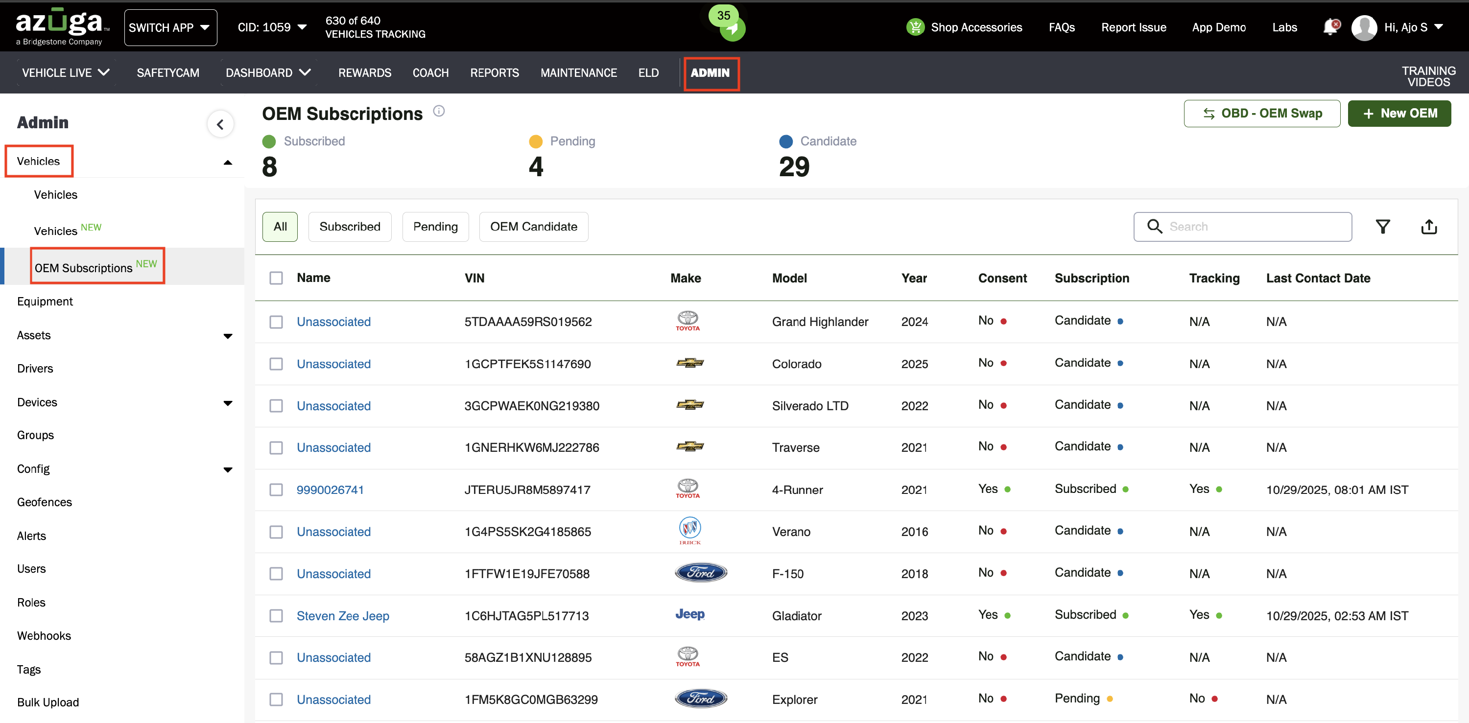This screenshot has width=1469, height=723.
Task: Click the filter funnel icon
Action: click(x=1382, y=227)
